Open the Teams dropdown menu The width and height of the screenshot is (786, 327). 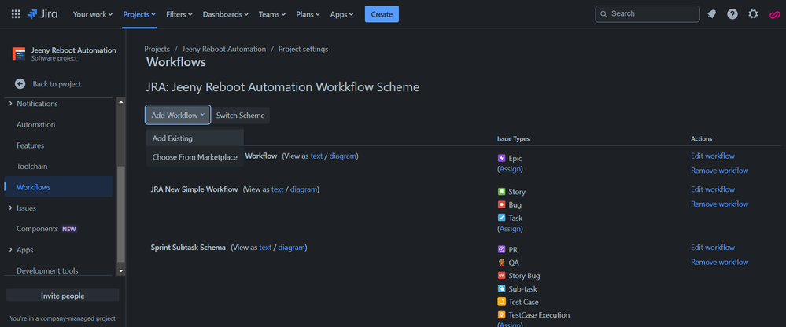272,14
